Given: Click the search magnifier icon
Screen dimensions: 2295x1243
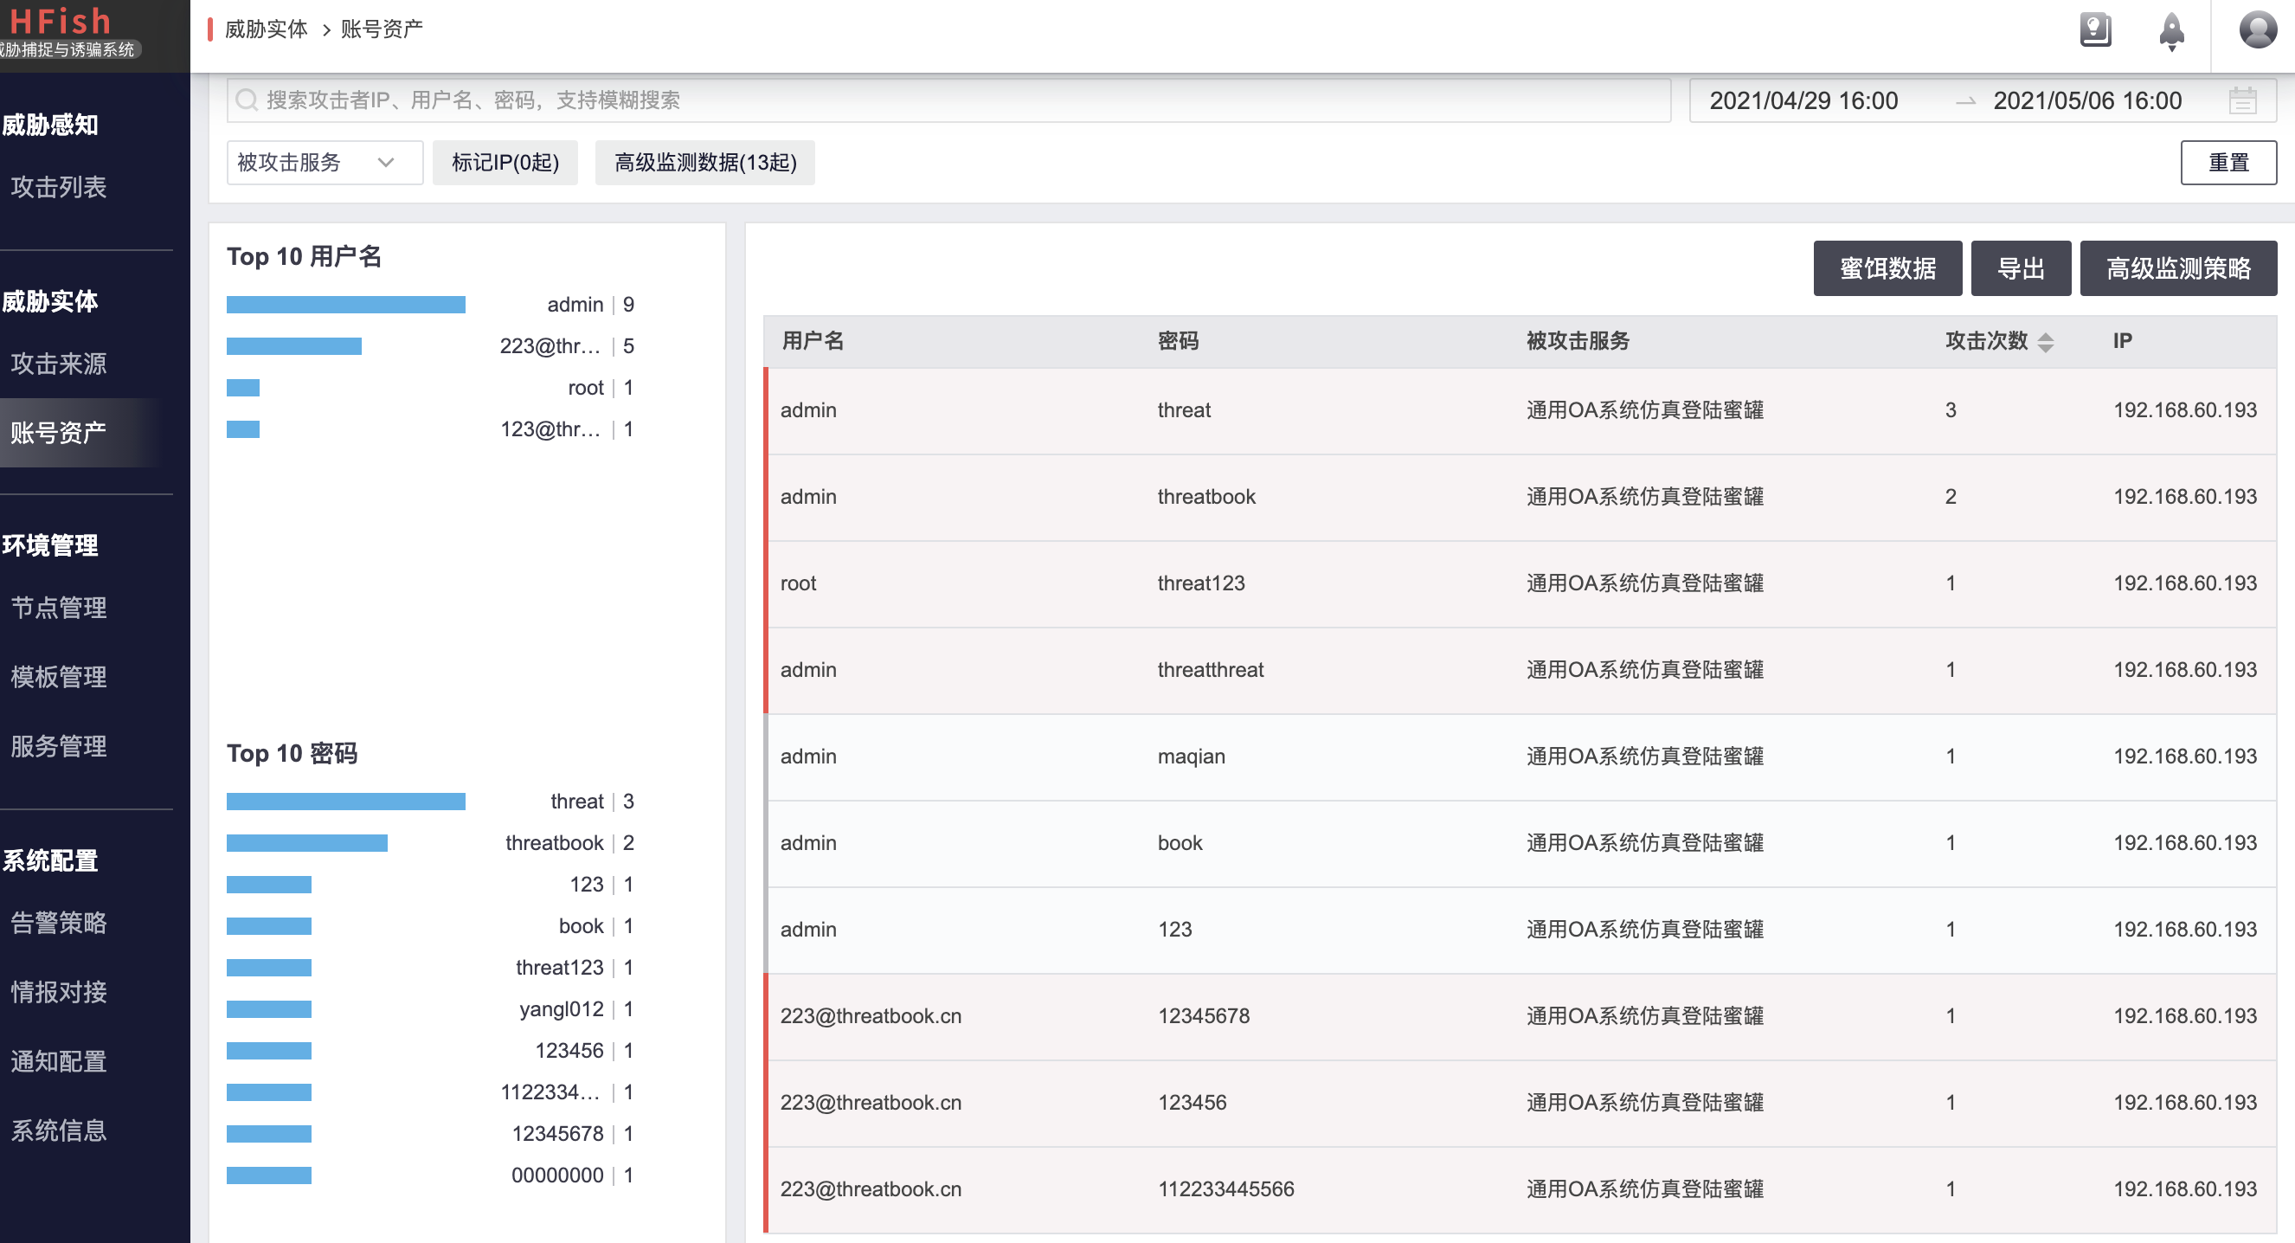Looking at the screenshot, I should (x=247, y=100).
